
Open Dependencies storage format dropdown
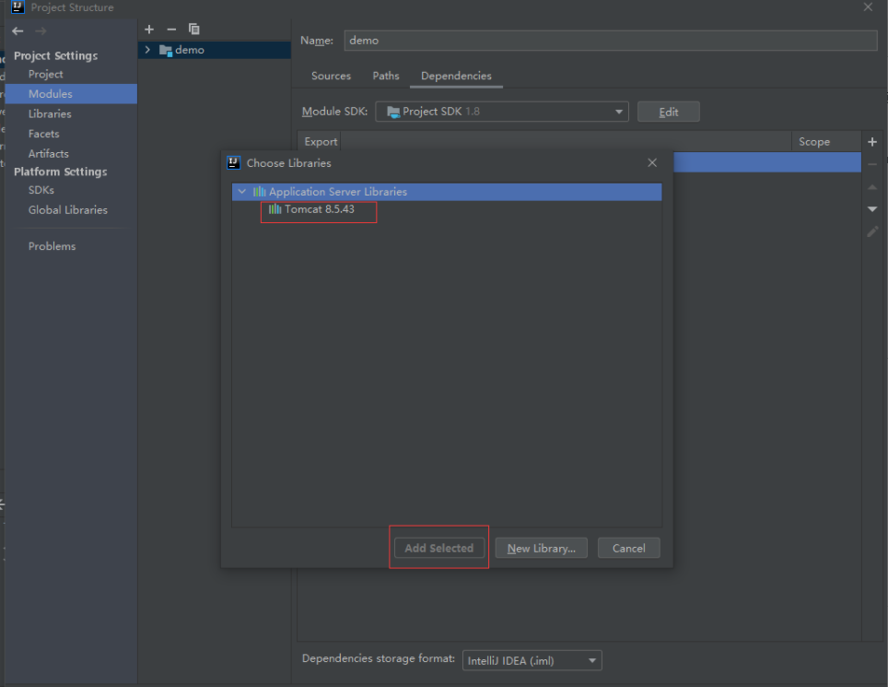532,660
